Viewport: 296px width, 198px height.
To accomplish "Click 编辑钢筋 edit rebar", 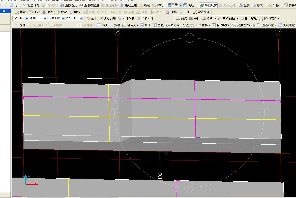I will click(x=107, y=18).
